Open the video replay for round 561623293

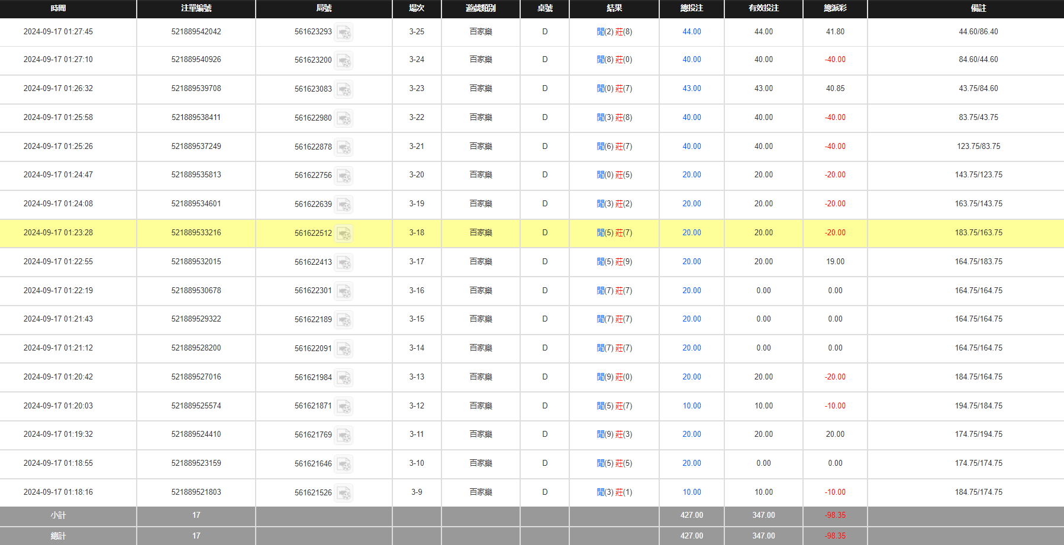344,33
